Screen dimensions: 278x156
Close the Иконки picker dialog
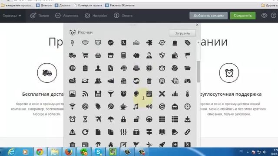pyautogui.click(x=197, y=25)
